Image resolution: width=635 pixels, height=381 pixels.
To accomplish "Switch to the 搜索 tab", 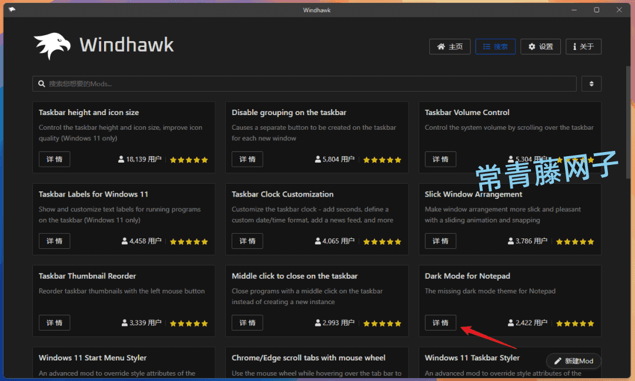I will coord(495,46).
